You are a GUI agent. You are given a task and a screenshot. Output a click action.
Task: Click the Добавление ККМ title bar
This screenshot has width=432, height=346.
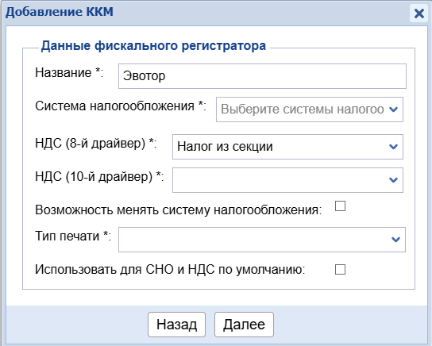point(206,13)
